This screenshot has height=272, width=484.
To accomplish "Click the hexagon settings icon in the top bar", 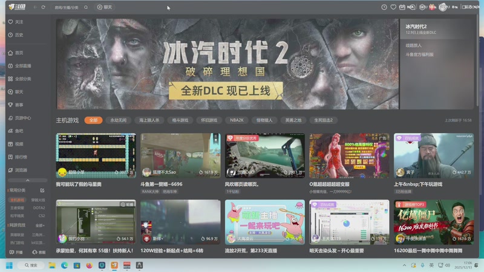I will [x=422, y=7].
